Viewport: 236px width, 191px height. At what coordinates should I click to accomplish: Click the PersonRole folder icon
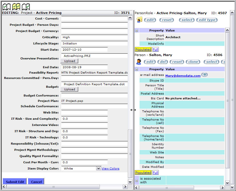[x=139, y=20]
